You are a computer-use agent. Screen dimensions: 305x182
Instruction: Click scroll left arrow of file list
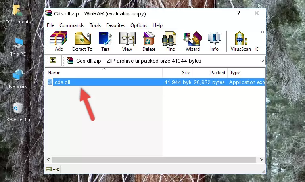(x=48, y=160)
